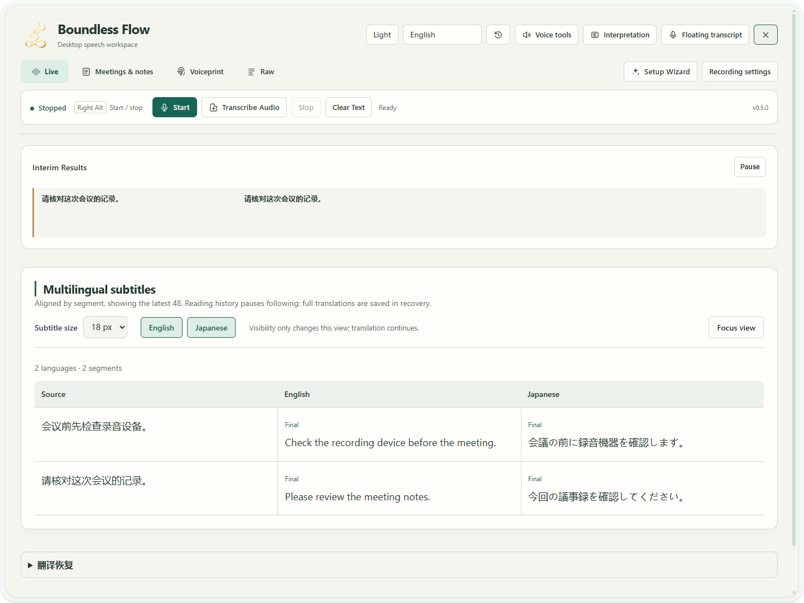Open the history icon button
Viewport: 804px width, 603px height.
[x=498, y=35]
